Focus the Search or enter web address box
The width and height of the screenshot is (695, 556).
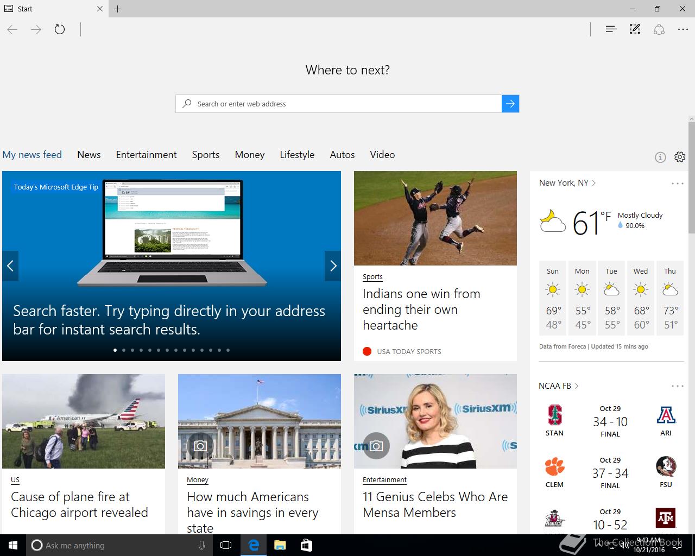[x=338, y=104]
